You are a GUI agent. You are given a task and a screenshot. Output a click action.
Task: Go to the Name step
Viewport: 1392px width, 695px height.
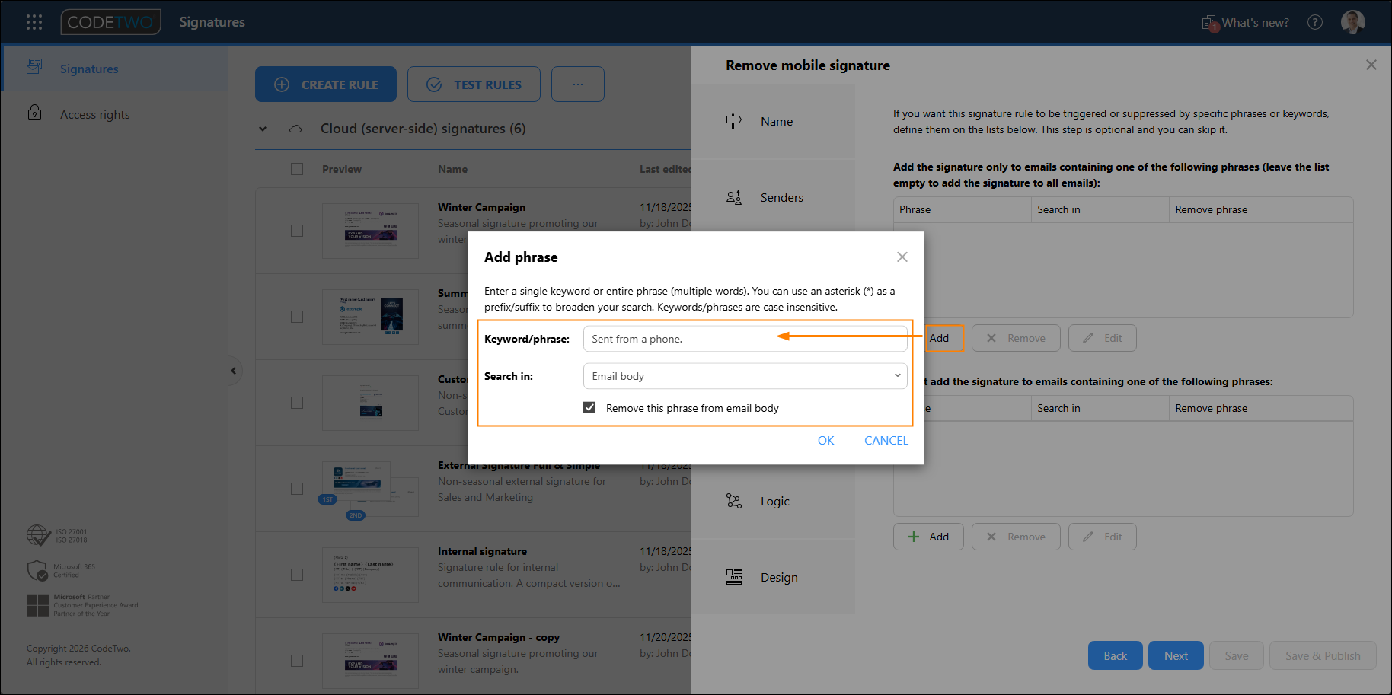pos(773,121)
